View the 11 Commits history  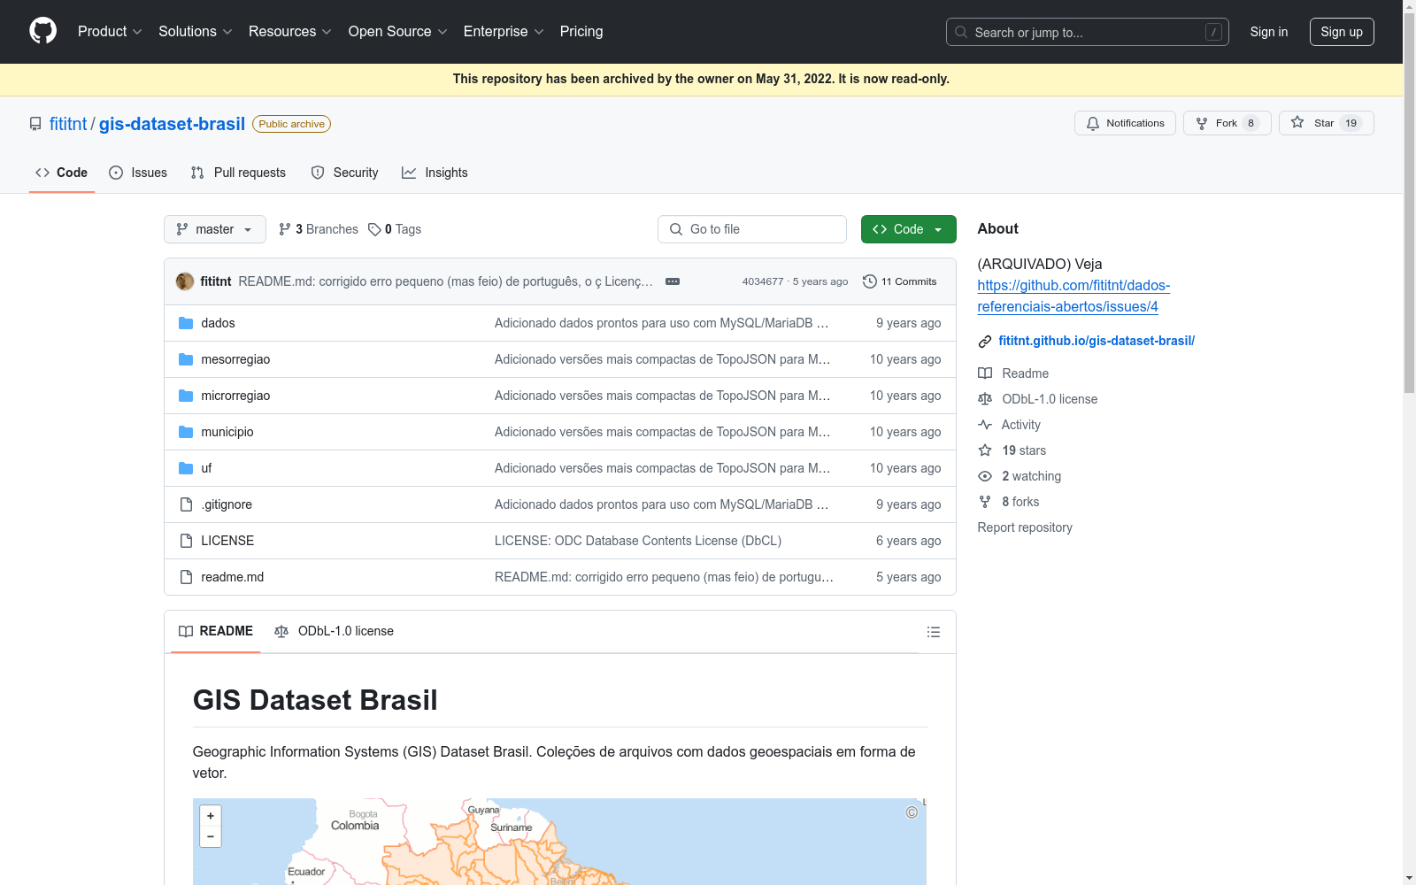[899, 281]
